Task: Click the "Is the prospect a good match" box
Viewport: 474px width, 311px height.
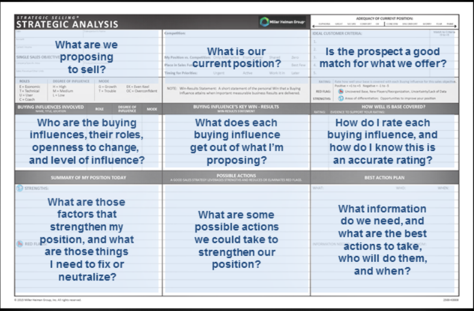Action: [383, 57]
